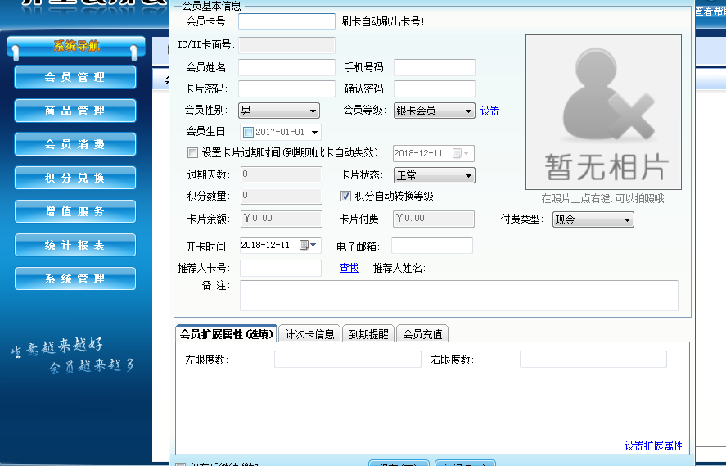Select the 会员扩展属性(选填) tab

227,334
